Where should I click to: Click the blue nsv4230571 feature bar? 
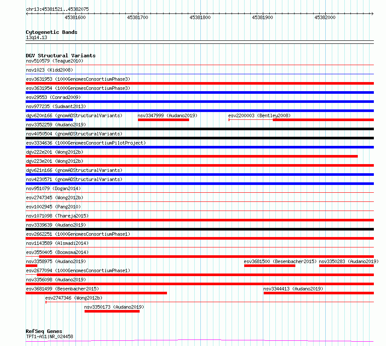200,184
